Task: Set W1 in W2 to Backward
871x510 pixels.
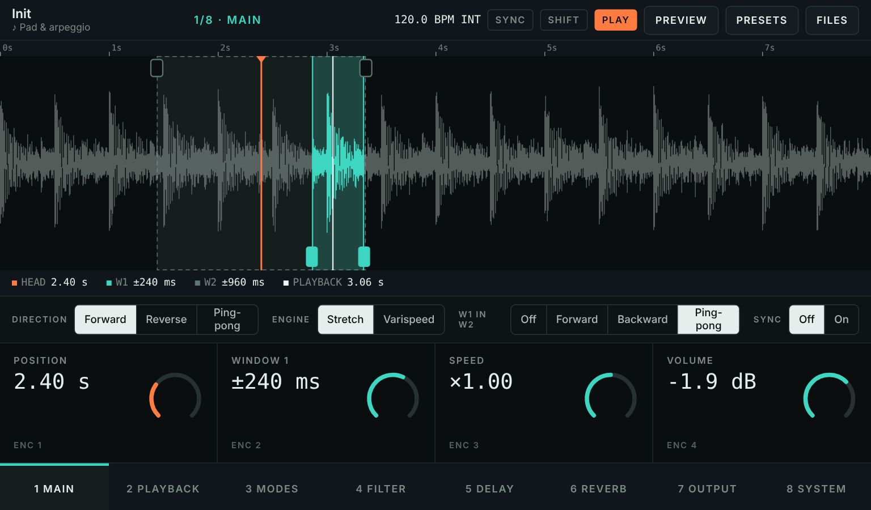Action: [x=642, y=320]
